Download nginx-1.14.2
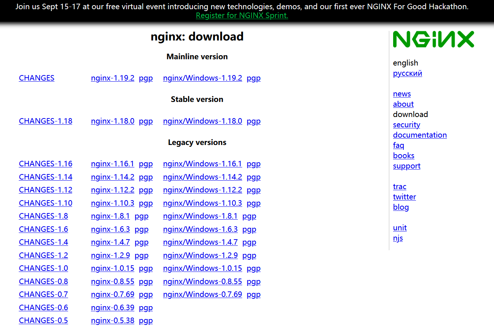Screen dimensions: 494x333 113,177
